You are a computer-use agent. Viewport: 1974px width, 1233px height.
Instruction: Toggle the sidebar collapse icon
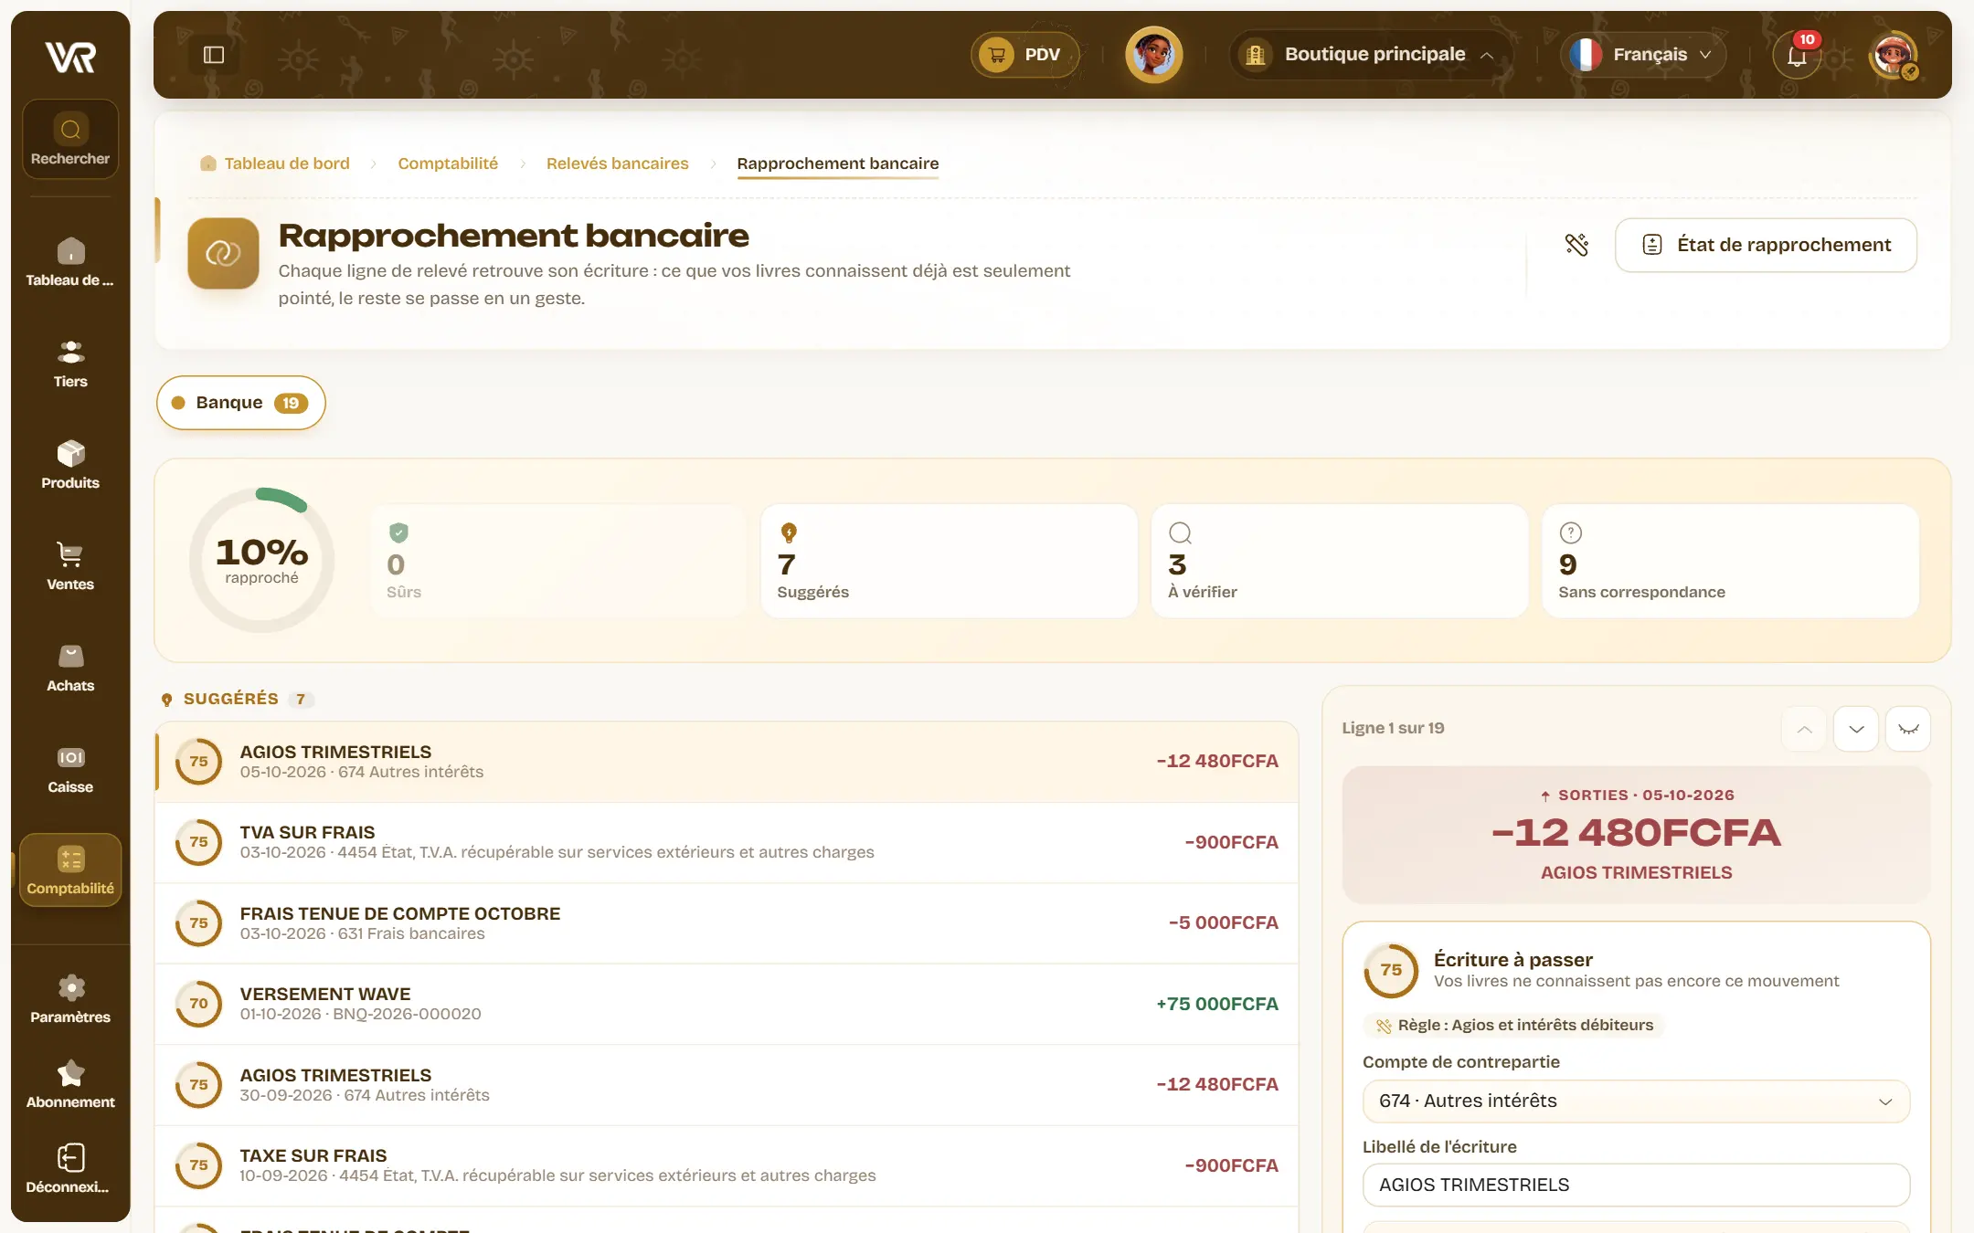tap(214, 55)
